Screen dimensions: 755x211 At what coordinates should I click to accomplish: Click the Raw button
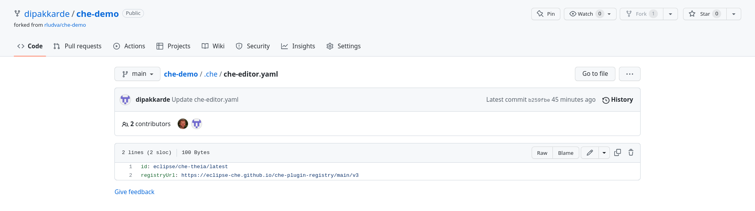(x=542, y=153)
